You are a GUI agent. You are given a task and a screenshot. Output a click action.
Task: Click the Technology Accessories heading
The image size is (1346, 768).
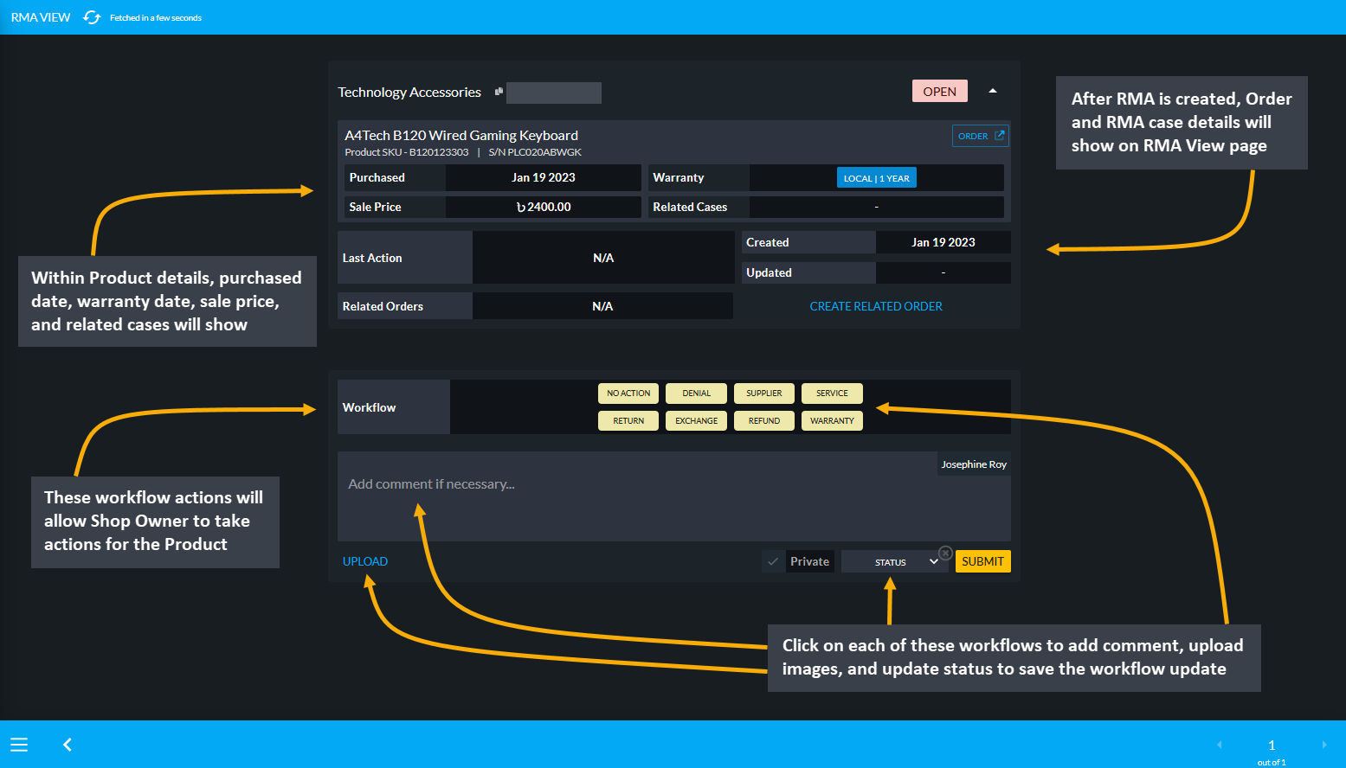tap(409, 92)
